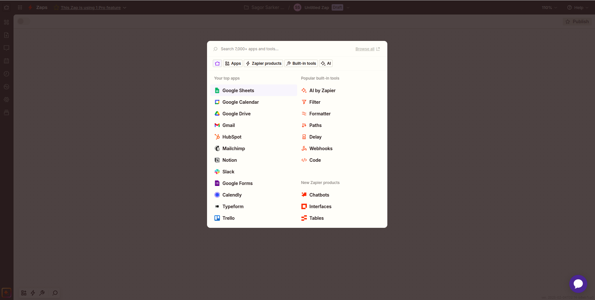
Task: Open the Zapier chat support bubble
Action: pyautogui.click(x=578, y=284)
